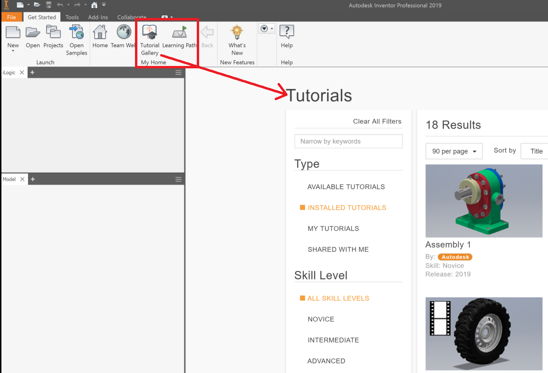Click the quick access Open folder icon
Viewport: 548px width, 373px height.
click(37, 5)
